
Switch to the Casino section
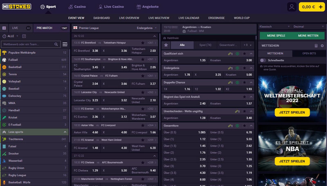point(77,7)
